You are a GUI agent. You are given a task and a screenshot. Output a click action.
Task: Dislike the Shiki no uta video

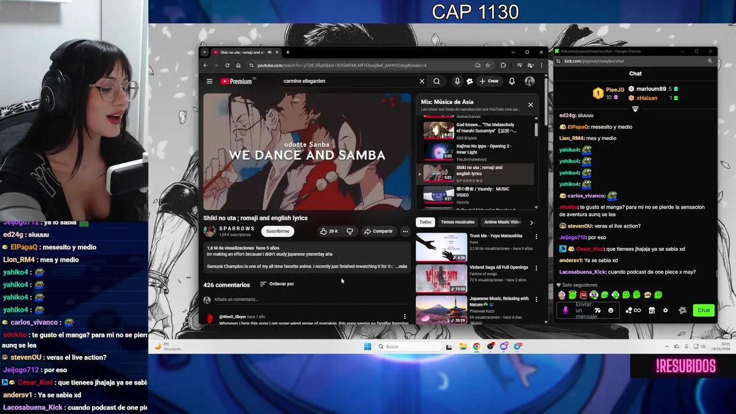[350, 231]
